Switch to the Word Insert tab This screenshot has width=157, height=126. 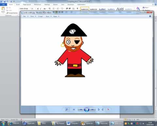point(18,5)
